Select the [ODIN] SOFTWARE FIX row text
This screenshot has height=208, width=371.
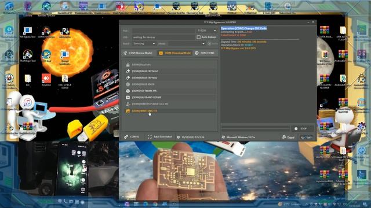coord(144,91)
